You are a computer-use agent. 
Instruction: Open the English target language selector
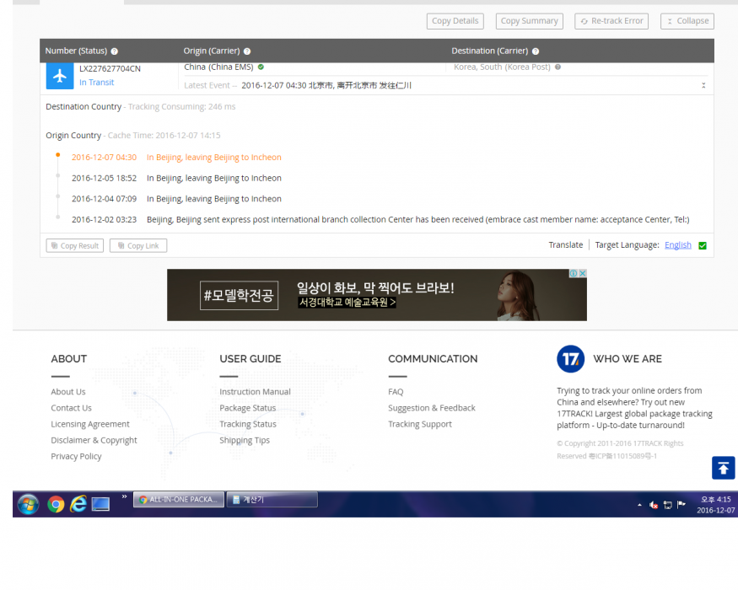[x=677, y=245]
